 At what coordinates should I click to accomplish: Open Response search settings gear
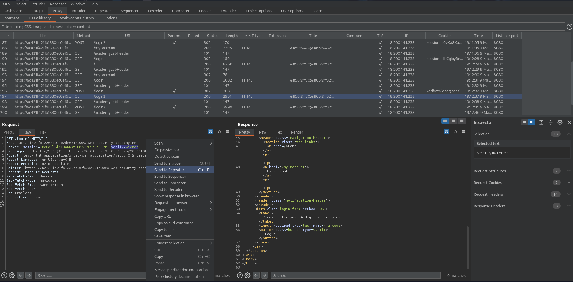click(248, 275)
